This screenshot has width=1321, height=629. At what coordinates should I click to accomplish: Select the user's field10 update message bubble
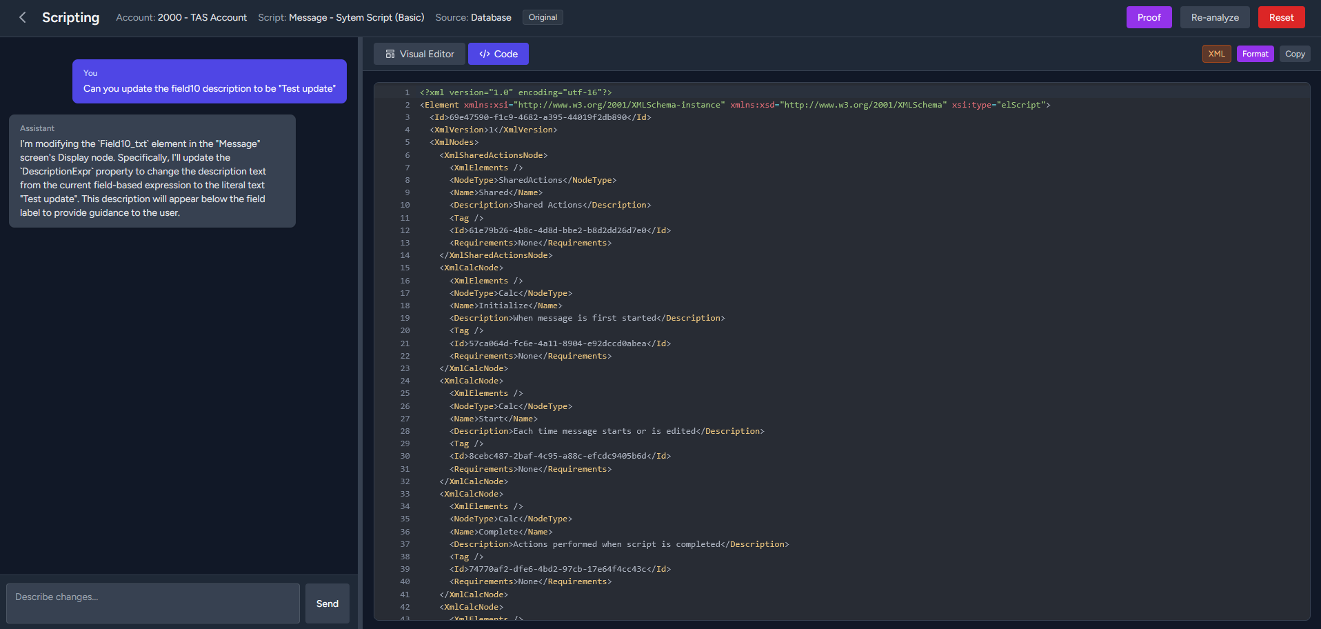coord(209,81)
